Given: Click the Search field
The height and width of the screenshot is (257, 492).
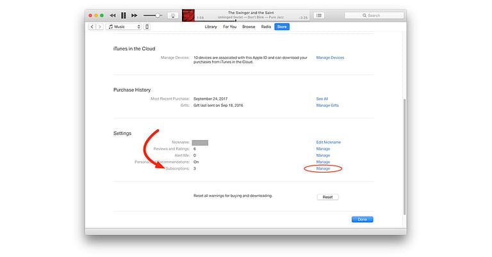Looking at the screenshot, I should pos(374,15).
